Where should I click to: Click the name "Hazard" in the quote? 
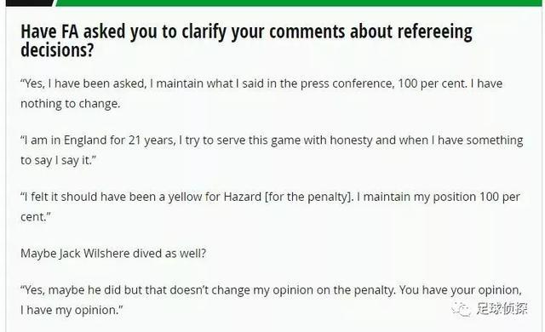pos(242,197)
